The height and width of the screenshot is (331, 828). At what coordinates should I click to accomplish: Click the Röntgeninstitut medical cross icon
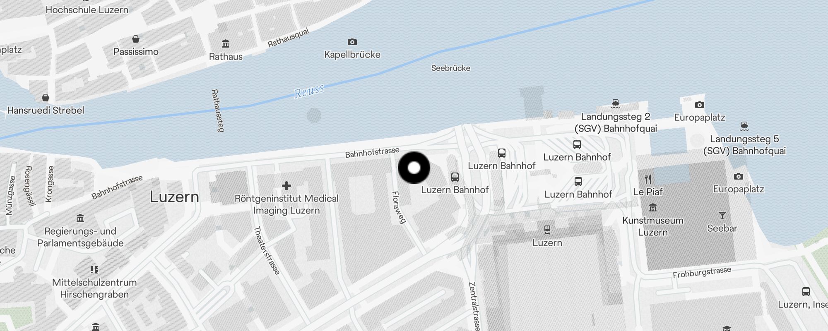pos(286,186)
